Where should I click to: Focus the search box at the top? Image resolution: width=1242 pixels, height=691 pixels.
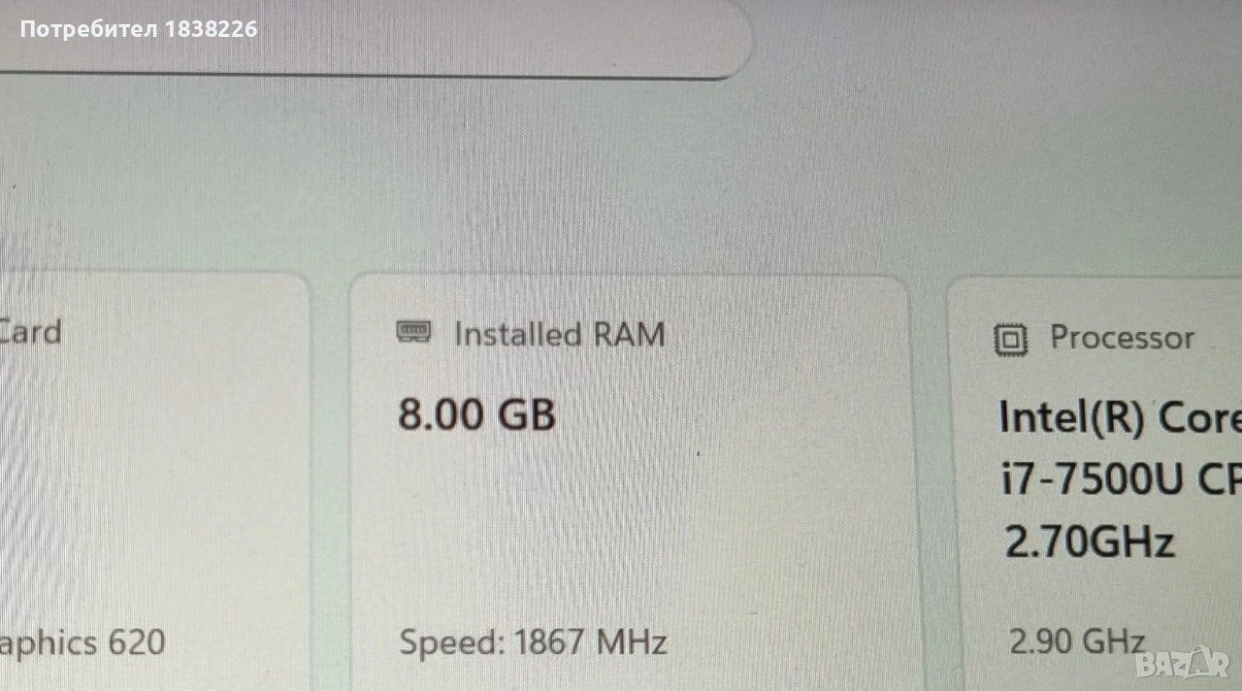[x=376, y=37]
